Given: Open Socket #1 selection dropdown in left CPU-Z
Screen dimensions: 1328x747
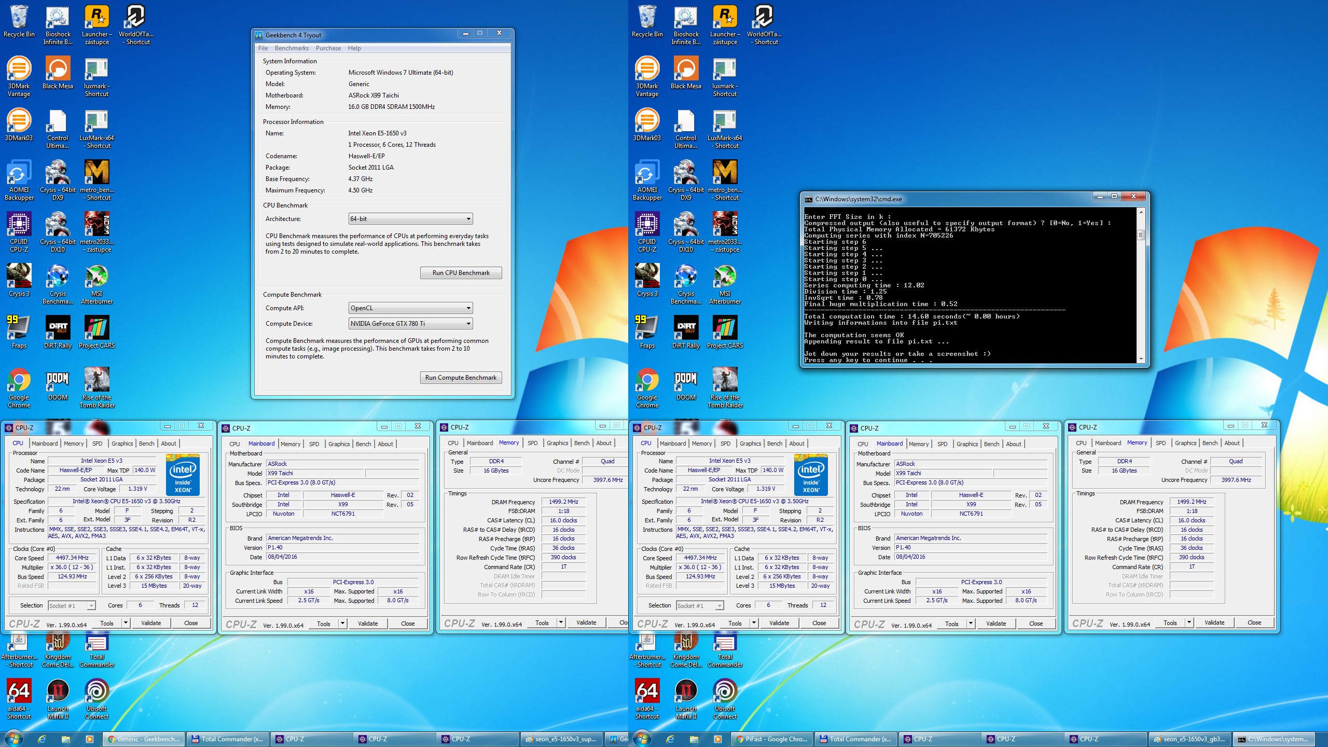Looking at the screenshot, I should [x=72, y=605].
